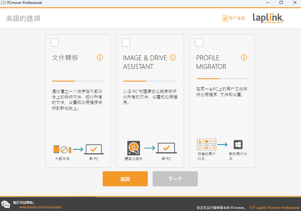Click the 文件转移 card title
The image size is (301, 211).
click(65, 57)
